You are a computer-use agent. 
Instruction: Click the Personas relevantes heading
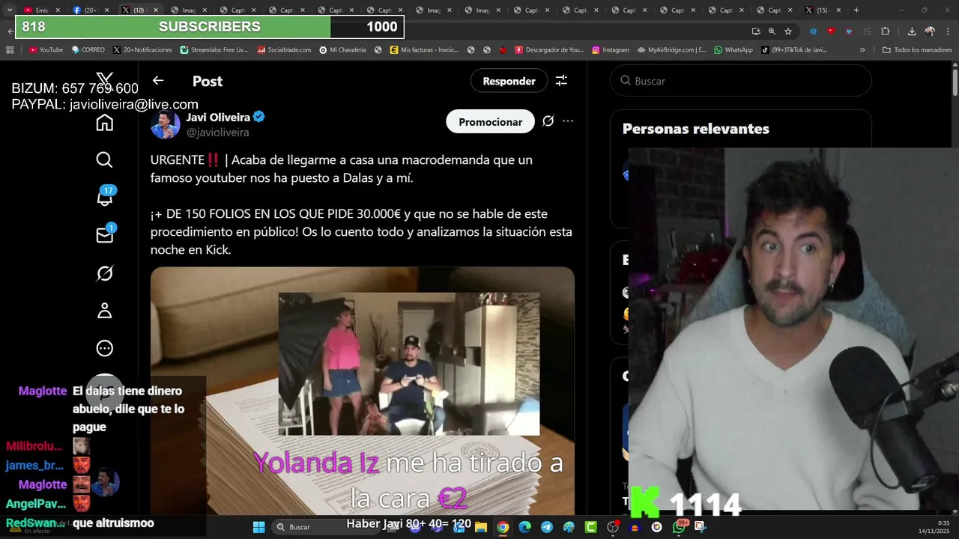pyautogui.click(x=696, y=129)
